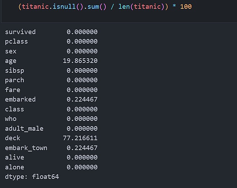Click the who row label

click(11, 119)
